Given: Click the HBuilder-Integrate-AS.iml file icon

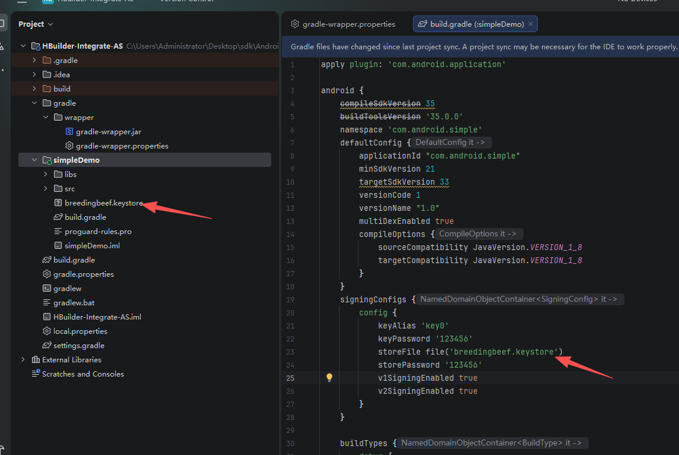Looking at the screenshot, I should coord(47,317).
